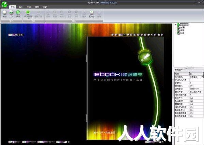This screenshot has height=145, width=204.
Task: Toggle the 封面阴影 true value
Action: [196, 104]
